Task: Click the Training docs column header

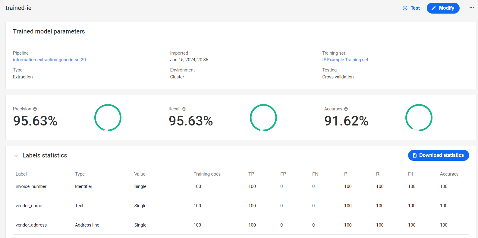Action: pyautogui.click(x=207, y=174)
